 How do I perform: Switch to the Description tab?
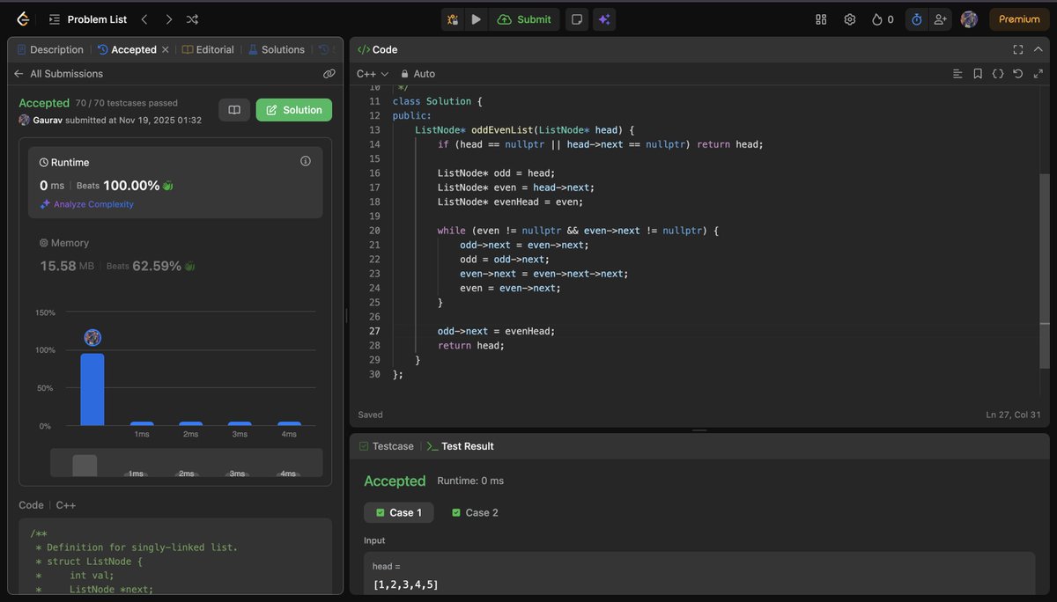(50, 50)
